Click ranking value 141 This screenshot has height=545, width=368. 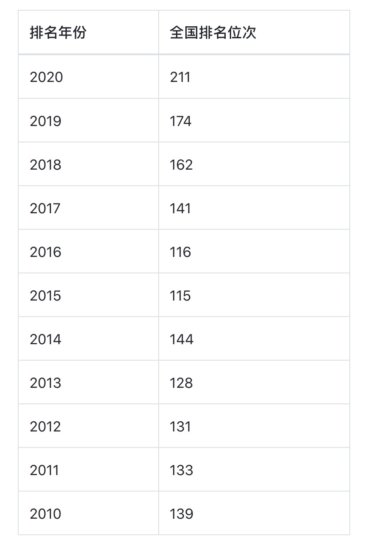pos(180,208)
